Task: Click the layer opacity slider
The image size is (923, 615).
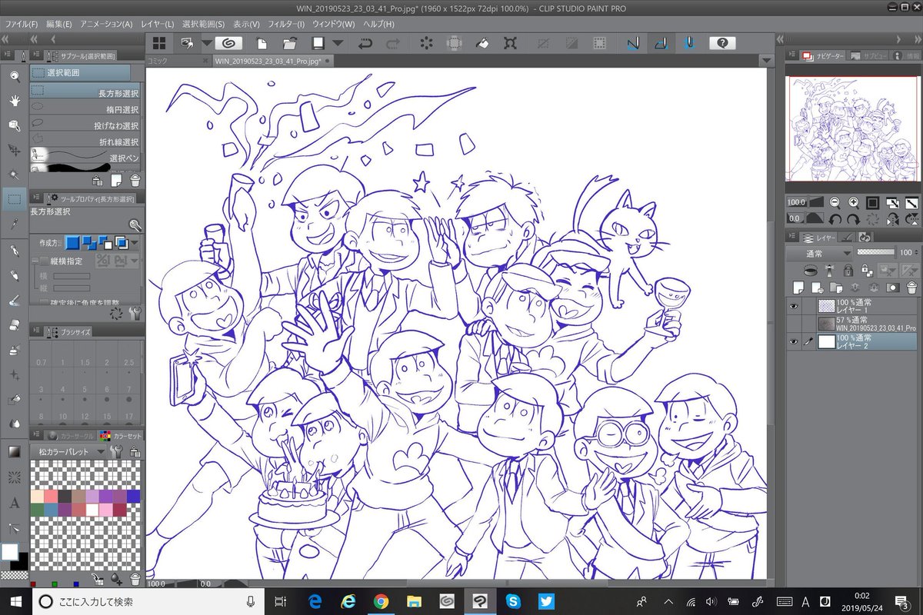Action: click(877, 252)
